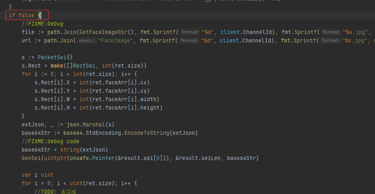Click the 's.Rect[i].X' assignment line
This screenshot has height=194, width=375.
click(x=92, y=82)
